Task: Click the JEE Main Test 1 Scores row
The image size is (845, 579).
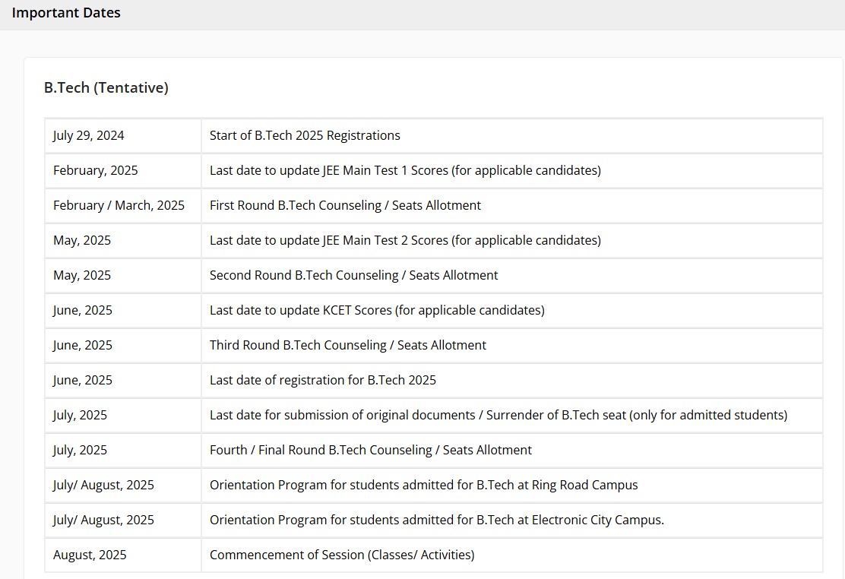Action: 405,171
